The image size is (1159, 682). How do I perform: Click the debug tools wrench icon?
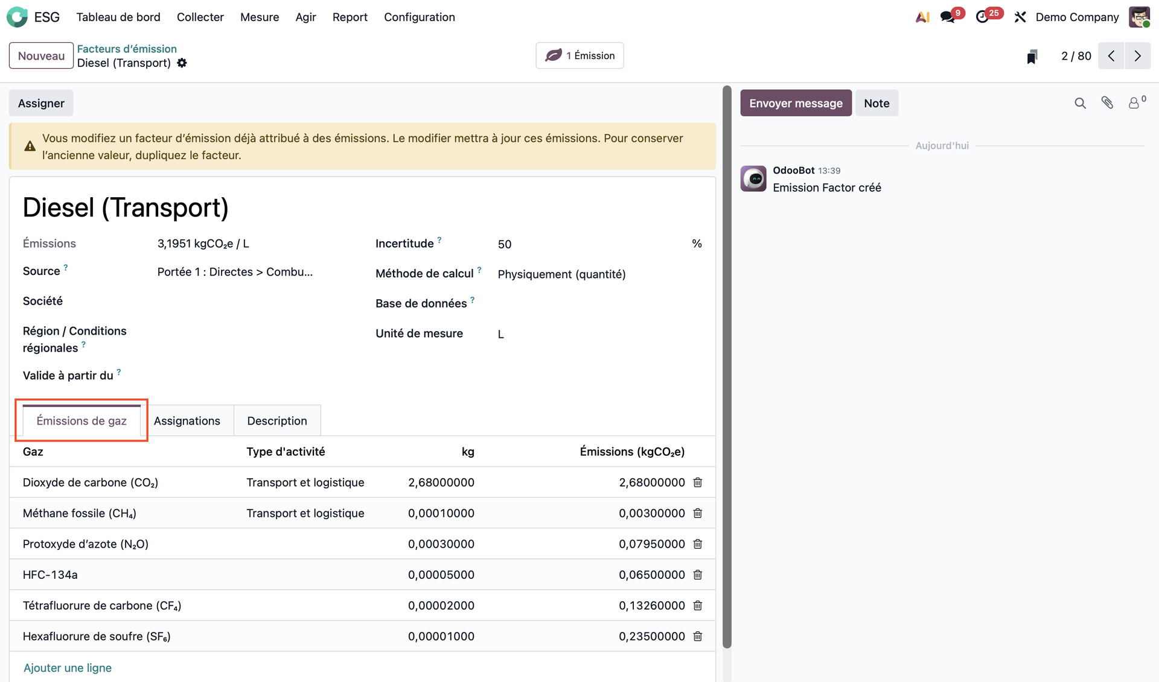[x=1020, y=17]
